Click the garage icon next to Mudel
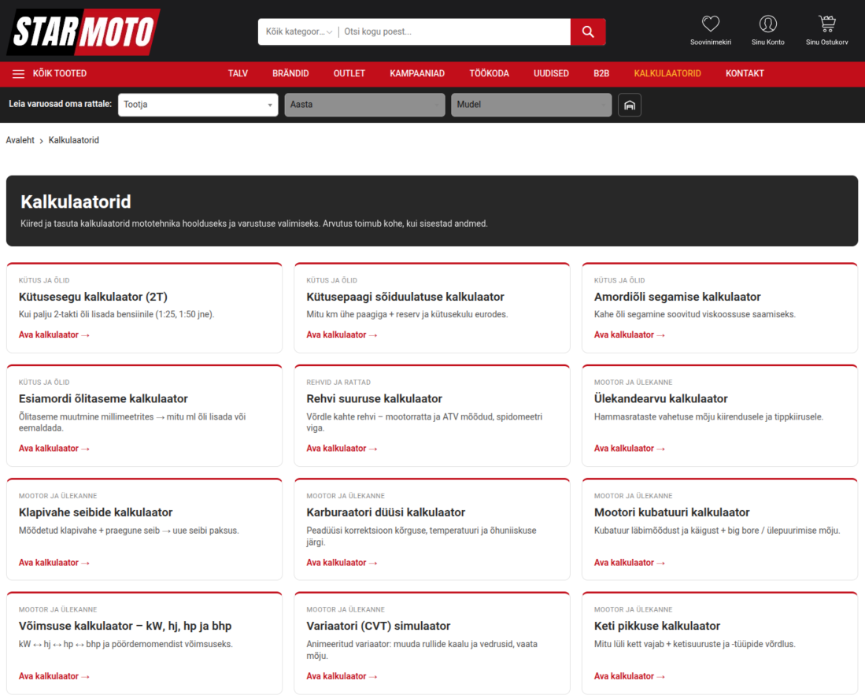This screenshot has width=865, height=699. click(630, 105)
